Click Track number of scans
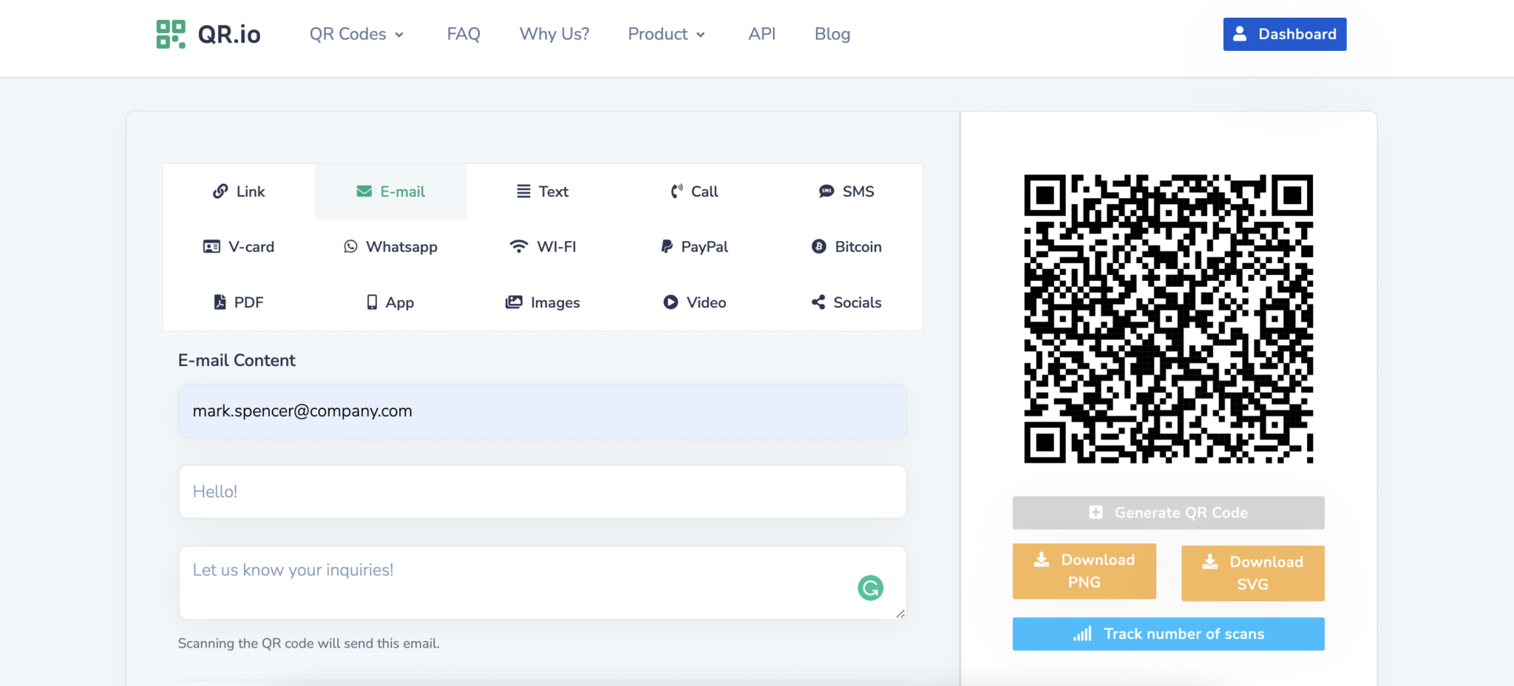 1167,634
